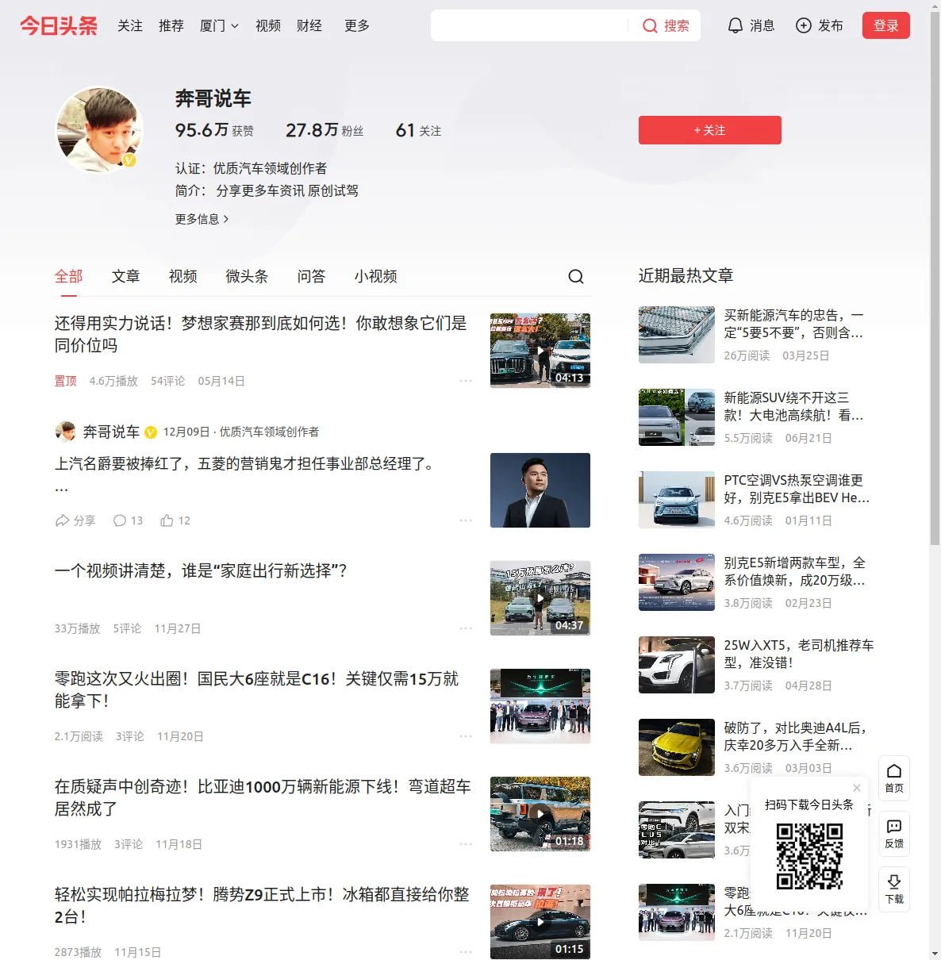Open more options for 上汽名爵 post
Viewport: 941px width, 960px height.
coord(466,520)
